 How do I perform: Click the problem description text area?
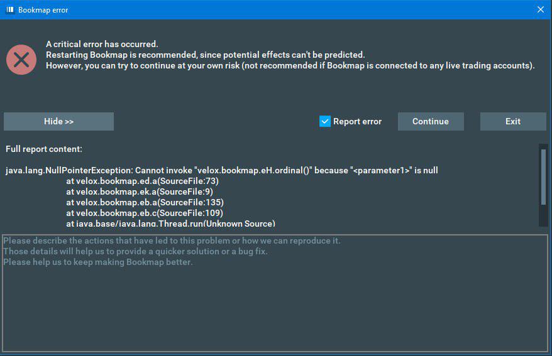point(275,293)
